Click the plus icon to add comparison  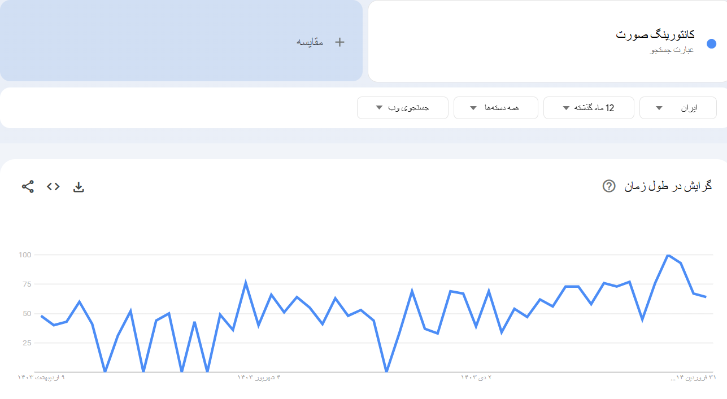[339, 42]
